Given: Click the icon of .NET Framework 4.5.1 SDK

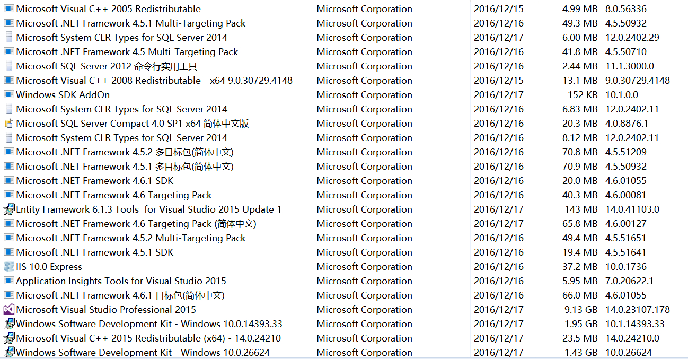Looking at the screenshot, I should point(8,252).
